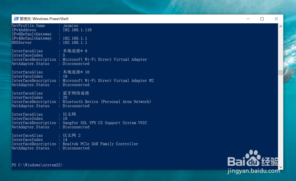
Task: Select the NetProfile name 'jasmine'
Action: (70, 26)
